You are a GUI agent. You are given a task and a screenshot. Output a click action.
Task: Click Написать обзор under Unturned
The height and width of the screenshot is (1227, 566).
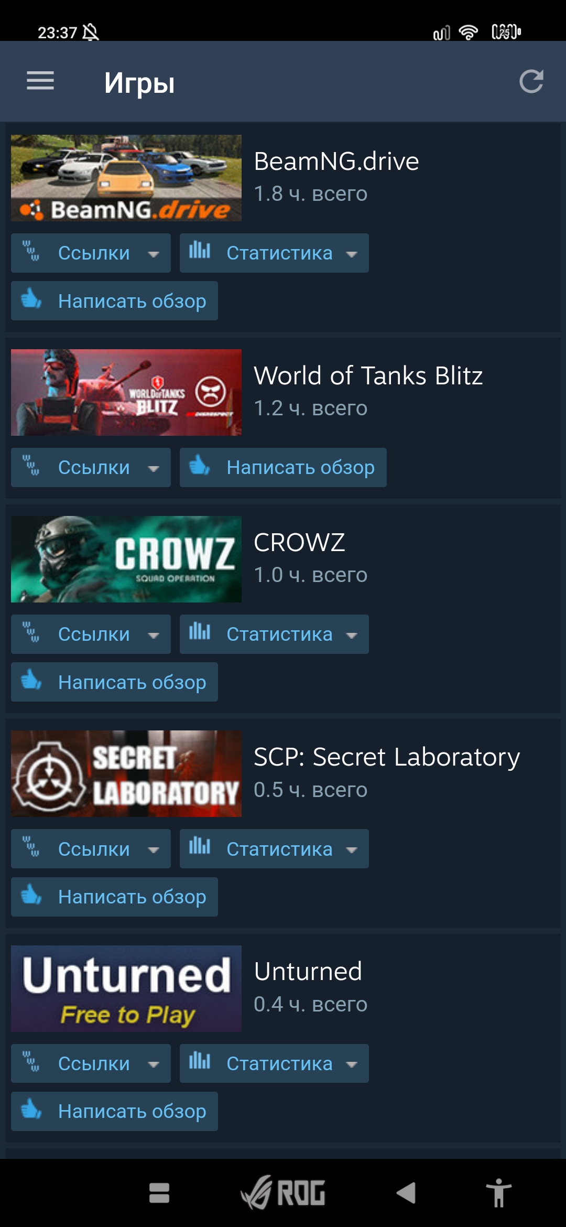(114, 1111)
